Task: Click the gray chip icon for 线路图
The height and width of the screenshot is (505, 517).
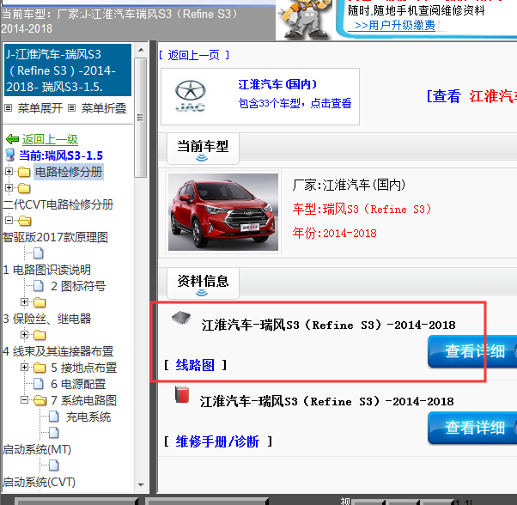Action: (181, 318)
